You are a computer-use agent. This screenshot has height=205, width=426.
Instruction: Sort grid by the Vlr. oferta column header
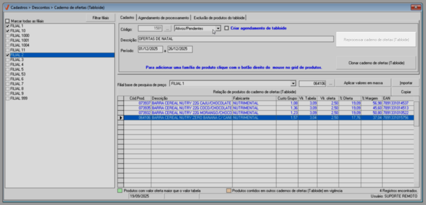pyautogui.click(x=328, y=98)
